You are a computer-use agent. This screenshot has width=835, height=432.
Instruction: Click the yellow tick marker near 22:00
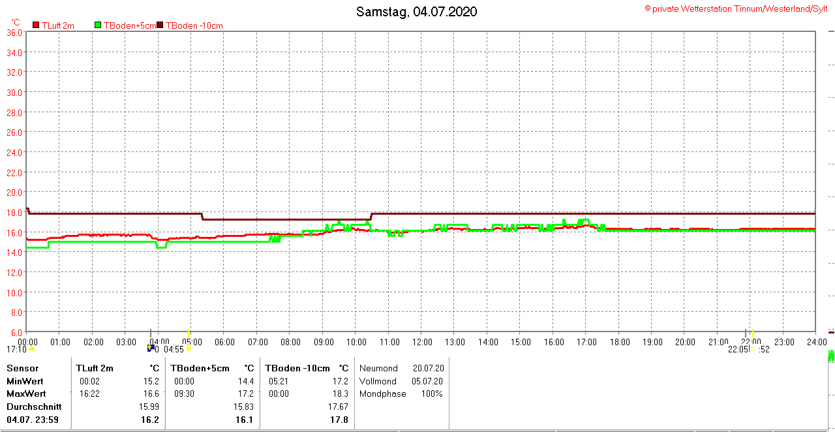(753, 333)
